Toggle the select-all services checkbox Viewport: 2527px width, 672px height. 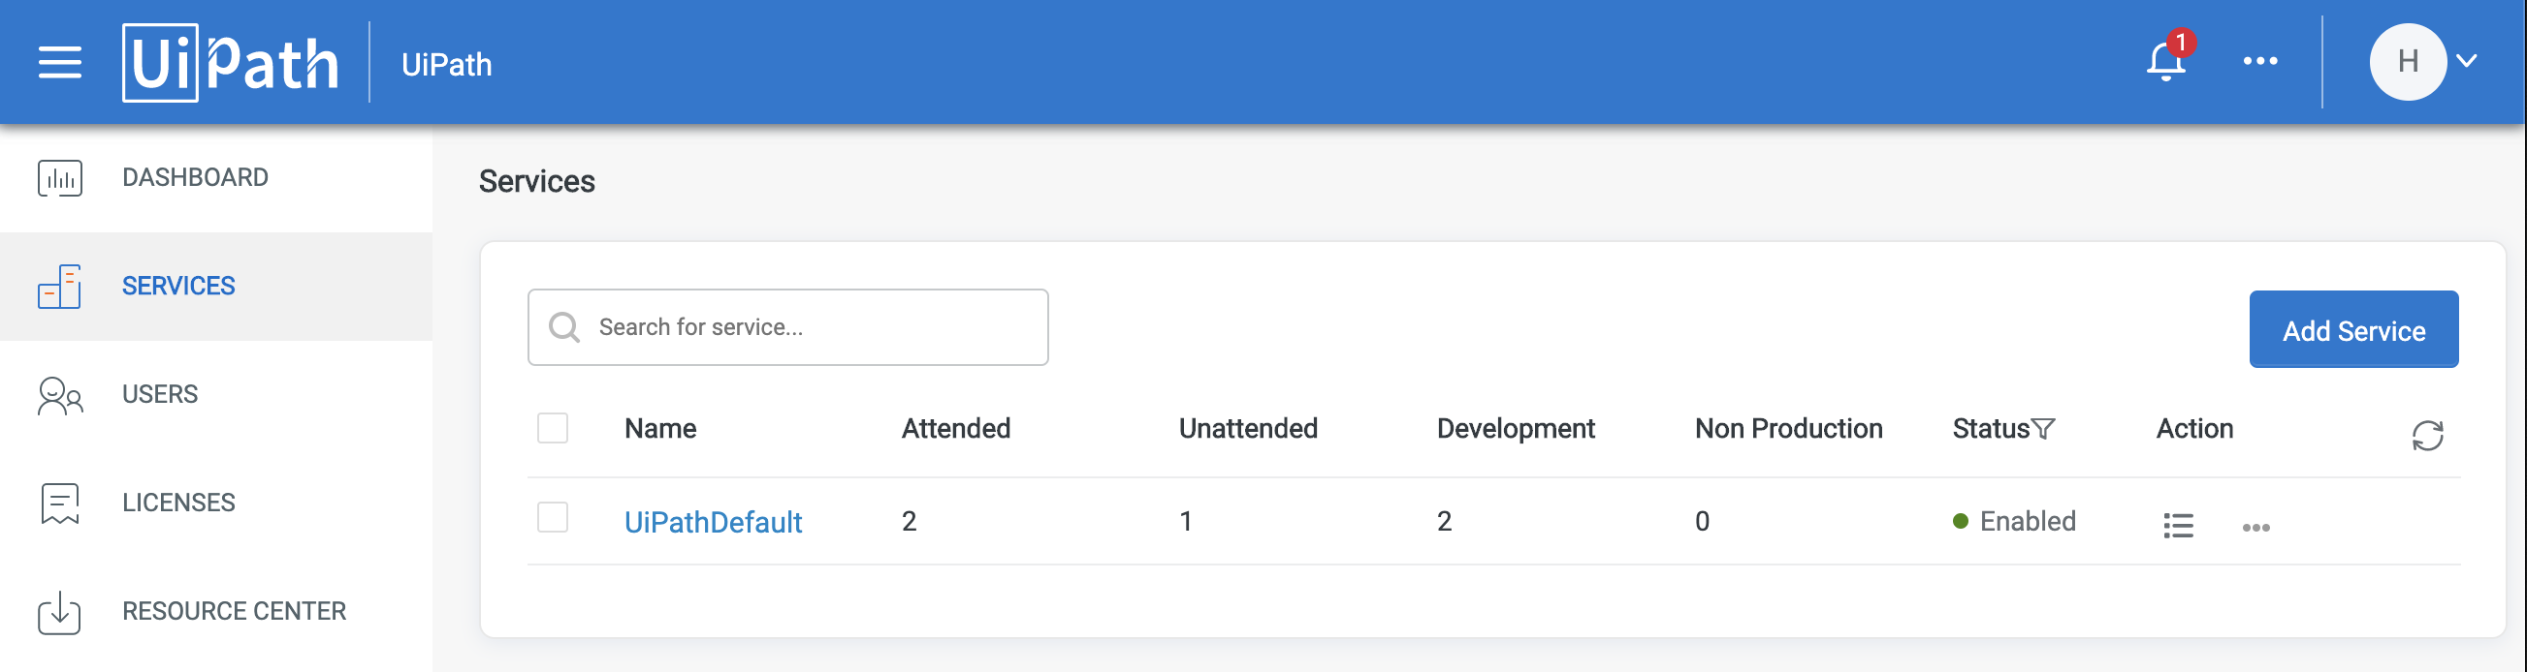coord(553,428)
